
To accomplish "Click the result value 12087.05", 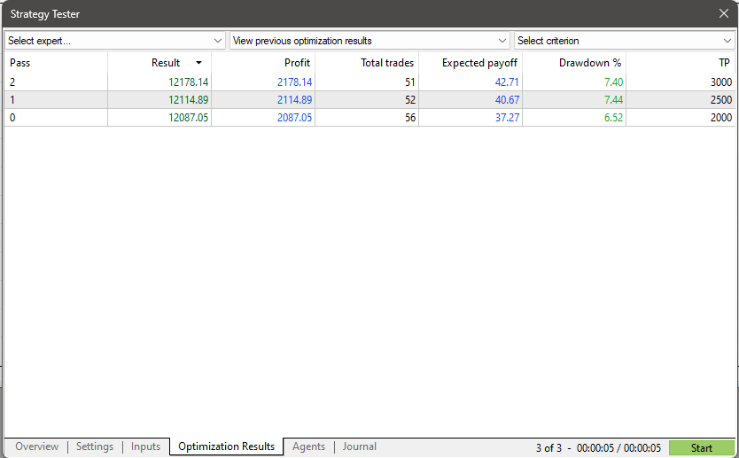I will coord(188,117).
